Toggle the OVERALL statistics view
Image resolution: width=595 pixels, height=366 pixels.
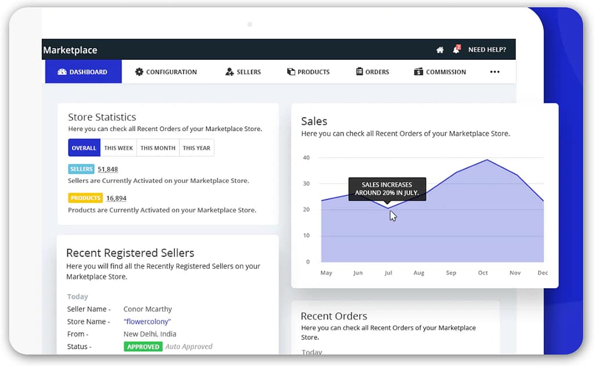point(84,148)
